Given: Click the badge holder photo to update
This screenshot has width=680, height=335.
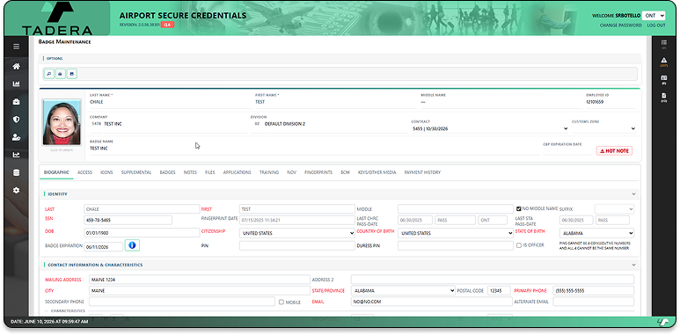Looking at the screenshot, I should (x=62, y=122).
